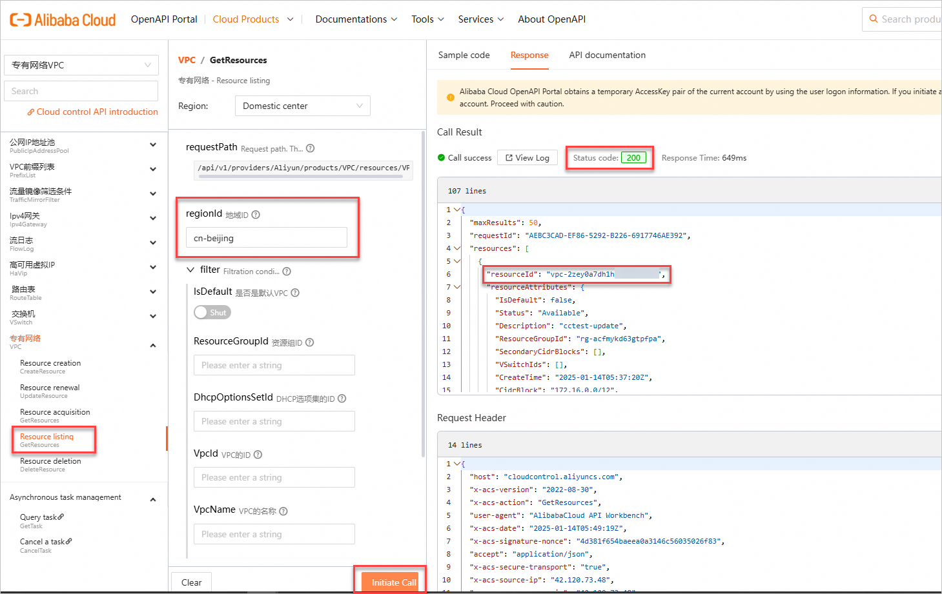Click the Alibaba Cloud logo
Screen dimensions: 942x594
click(x=63, y=20)
